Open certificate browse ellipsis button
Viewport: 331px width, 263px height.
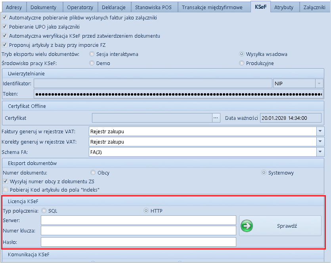click(216, 118)
